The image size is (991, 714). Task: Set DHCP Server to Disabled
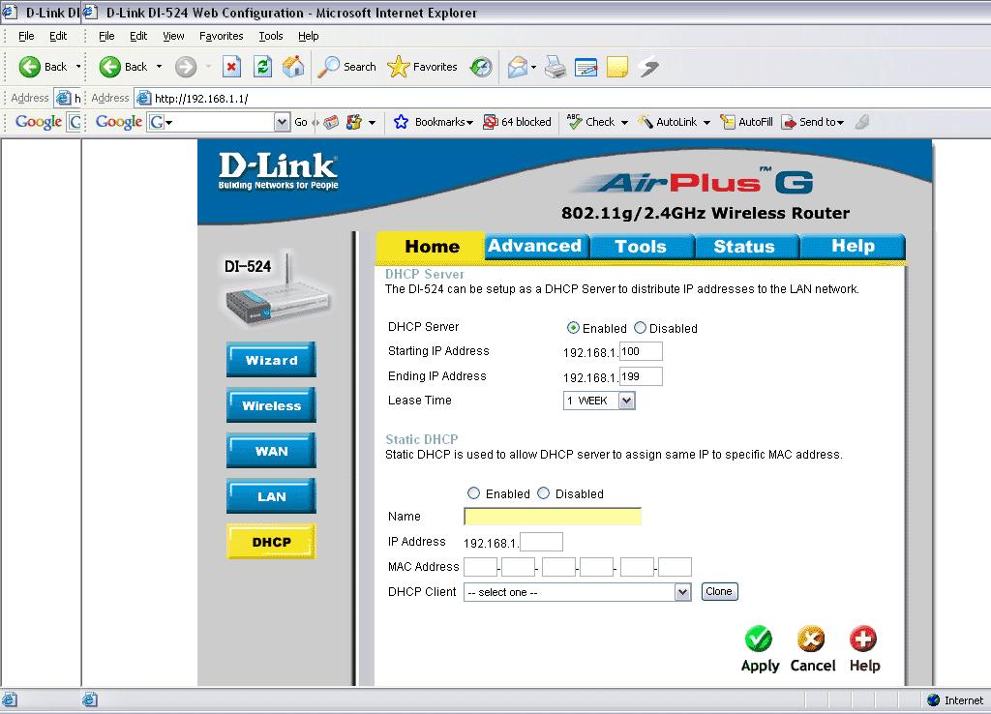coord(641,328)
